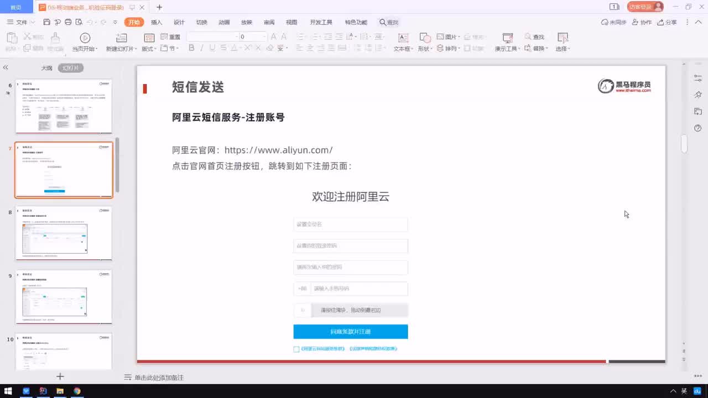Click the Collaborate (协作) button

tap(642, 22)
